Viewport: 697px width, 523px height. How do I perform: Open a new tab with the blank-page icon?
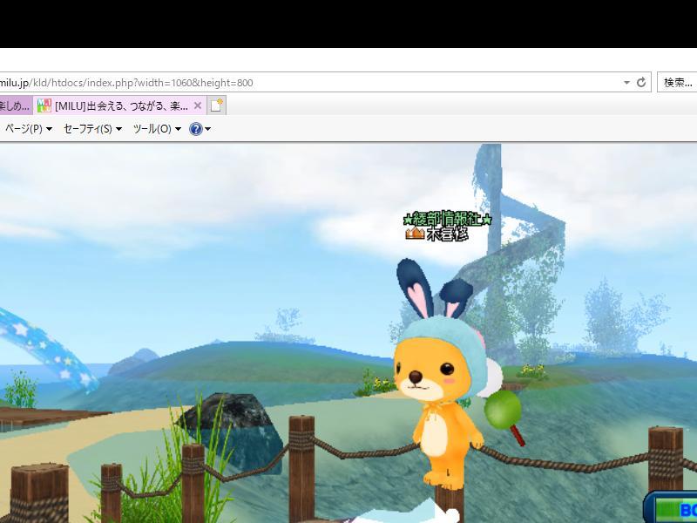[x=217, y=105]
